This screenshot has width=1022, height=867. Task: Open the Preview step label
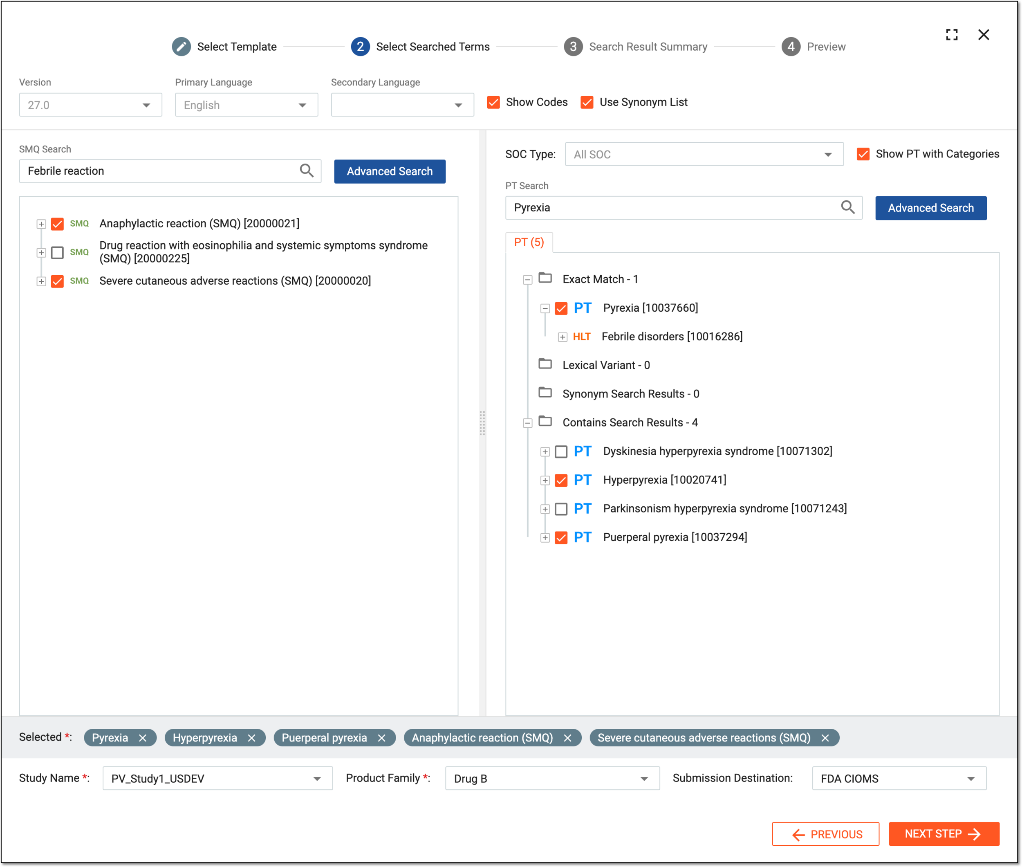(826, 47)
